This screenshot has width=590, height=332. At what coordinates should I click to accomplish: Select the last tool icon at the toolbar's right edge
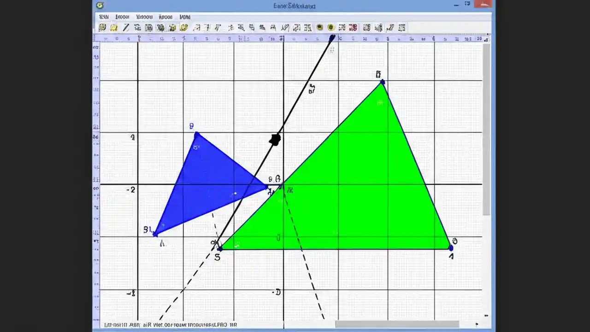click(x=401, y=28)
